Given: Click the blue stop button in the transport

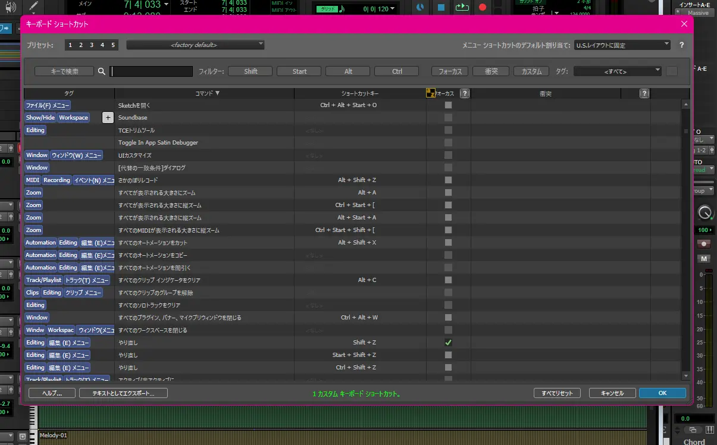Looking at the screenshot, I should tap(440, 7).
